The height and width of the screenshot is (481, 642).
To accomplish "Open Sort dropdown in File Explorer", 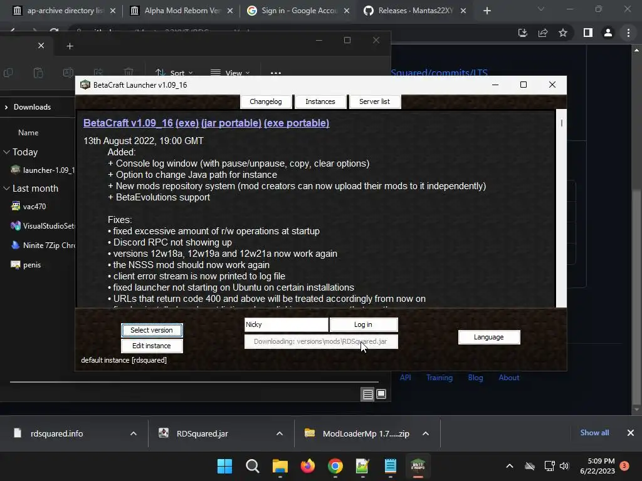I will click(x=174, y=73).
